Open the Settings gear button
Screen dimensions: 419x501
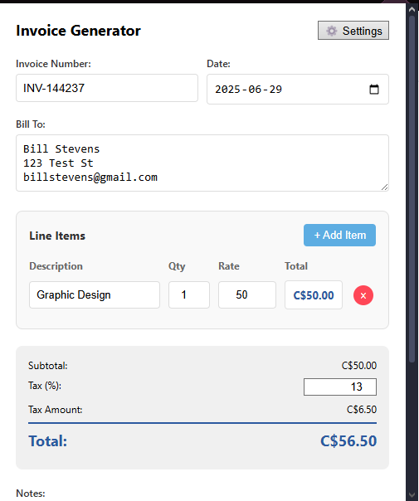(353, 31)
